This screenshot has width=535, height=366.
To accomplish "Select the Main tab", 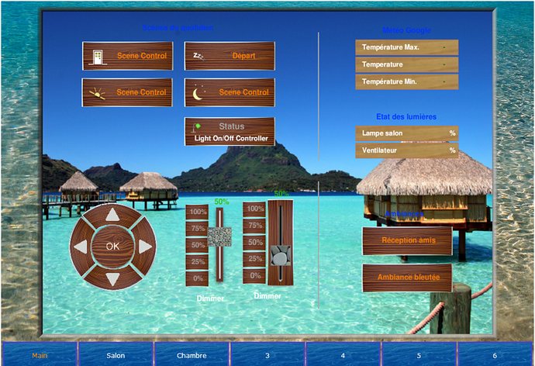I will tap(40, 355).
